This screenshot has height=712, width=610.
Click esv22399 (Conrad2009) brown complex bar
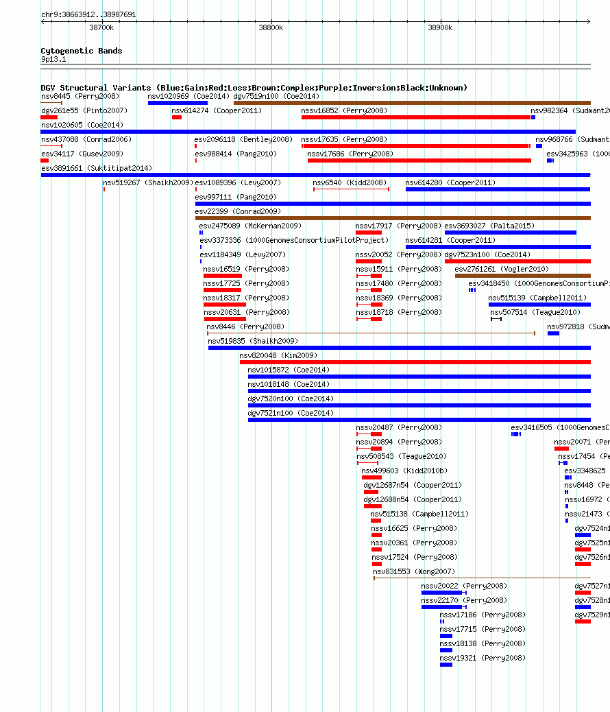pos(393,218)
